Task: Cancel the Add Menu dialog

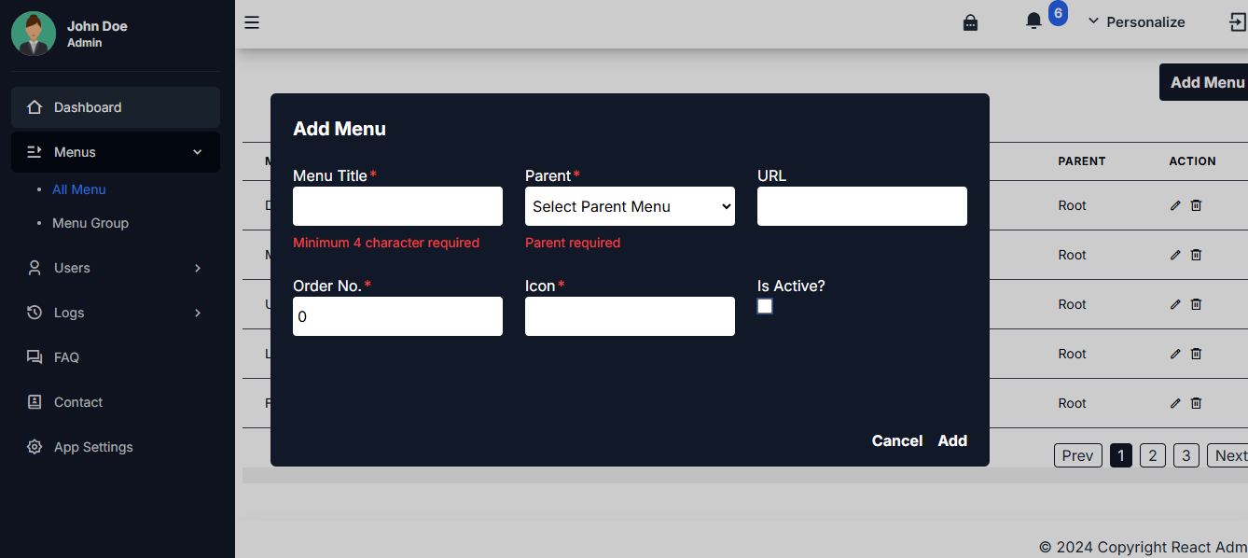Action: coord(896,440)
